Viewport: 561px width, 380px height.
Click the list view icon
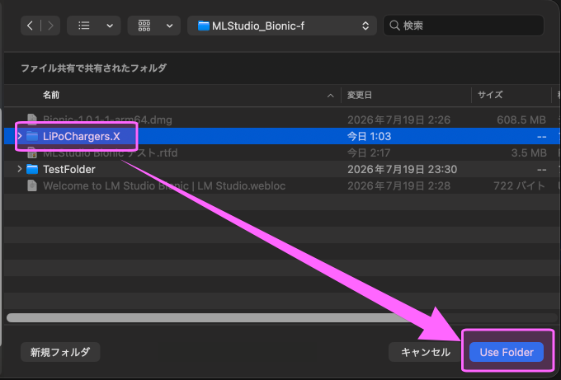point(84,26)
